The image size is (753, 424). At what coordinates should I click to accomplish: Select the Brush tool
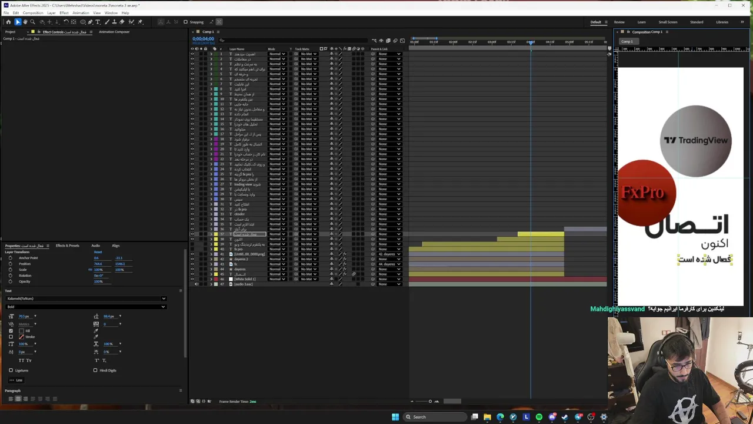point(106,22)
